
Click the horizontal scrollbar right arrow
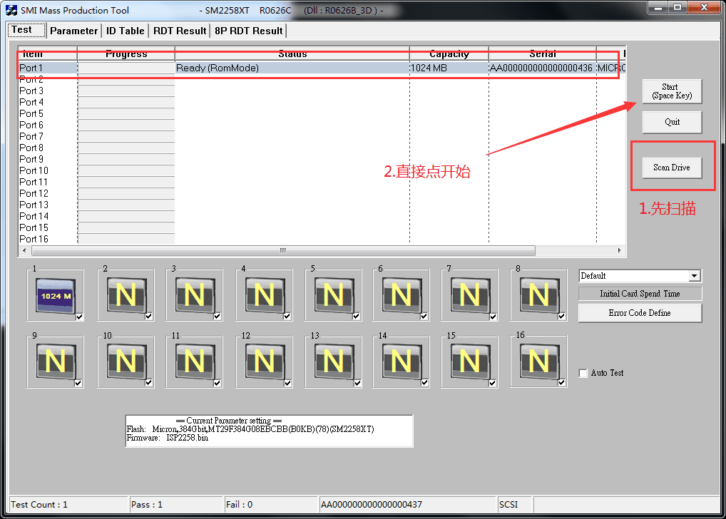(620, 251)
